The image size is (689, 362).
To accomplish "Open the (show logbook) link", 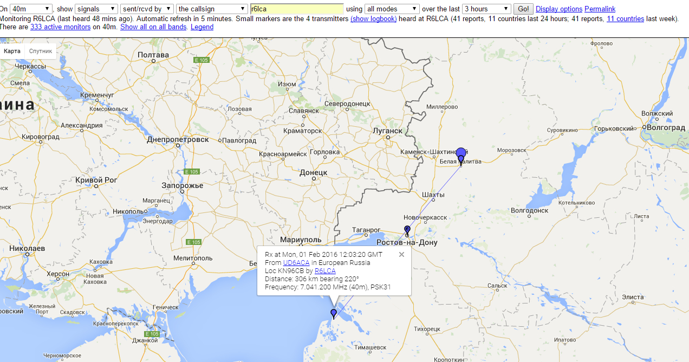I will point(374,18).
